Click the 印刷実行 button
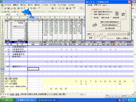 123,14
